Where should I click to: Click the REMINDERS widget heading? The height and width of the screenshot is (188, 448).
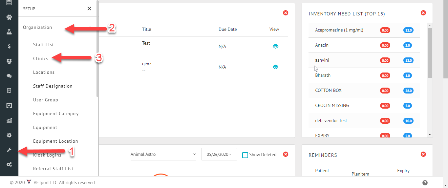point(323,155)
